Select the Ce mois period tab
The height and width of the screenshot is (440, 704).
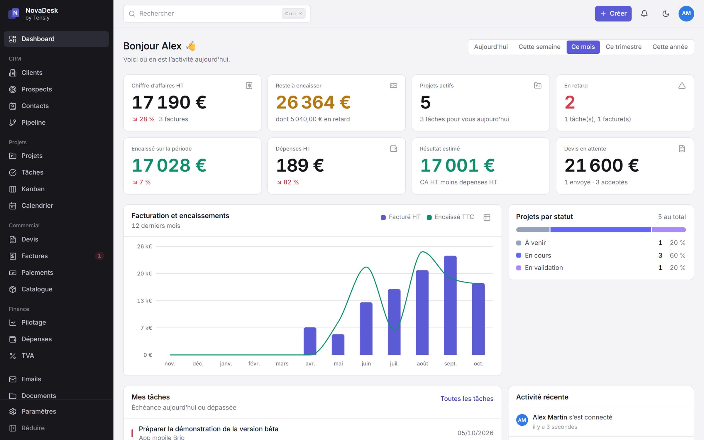(583, 47)
